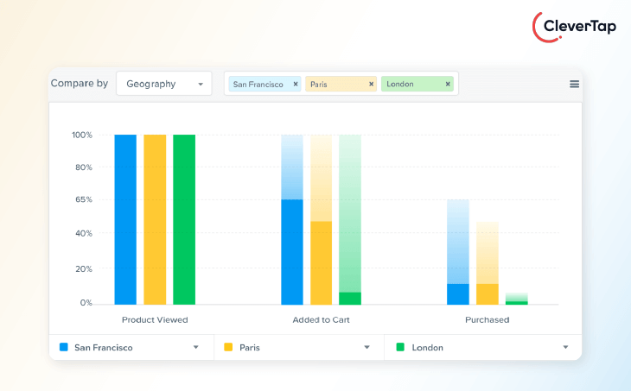Click the blue Product Viewed bar

125,219
